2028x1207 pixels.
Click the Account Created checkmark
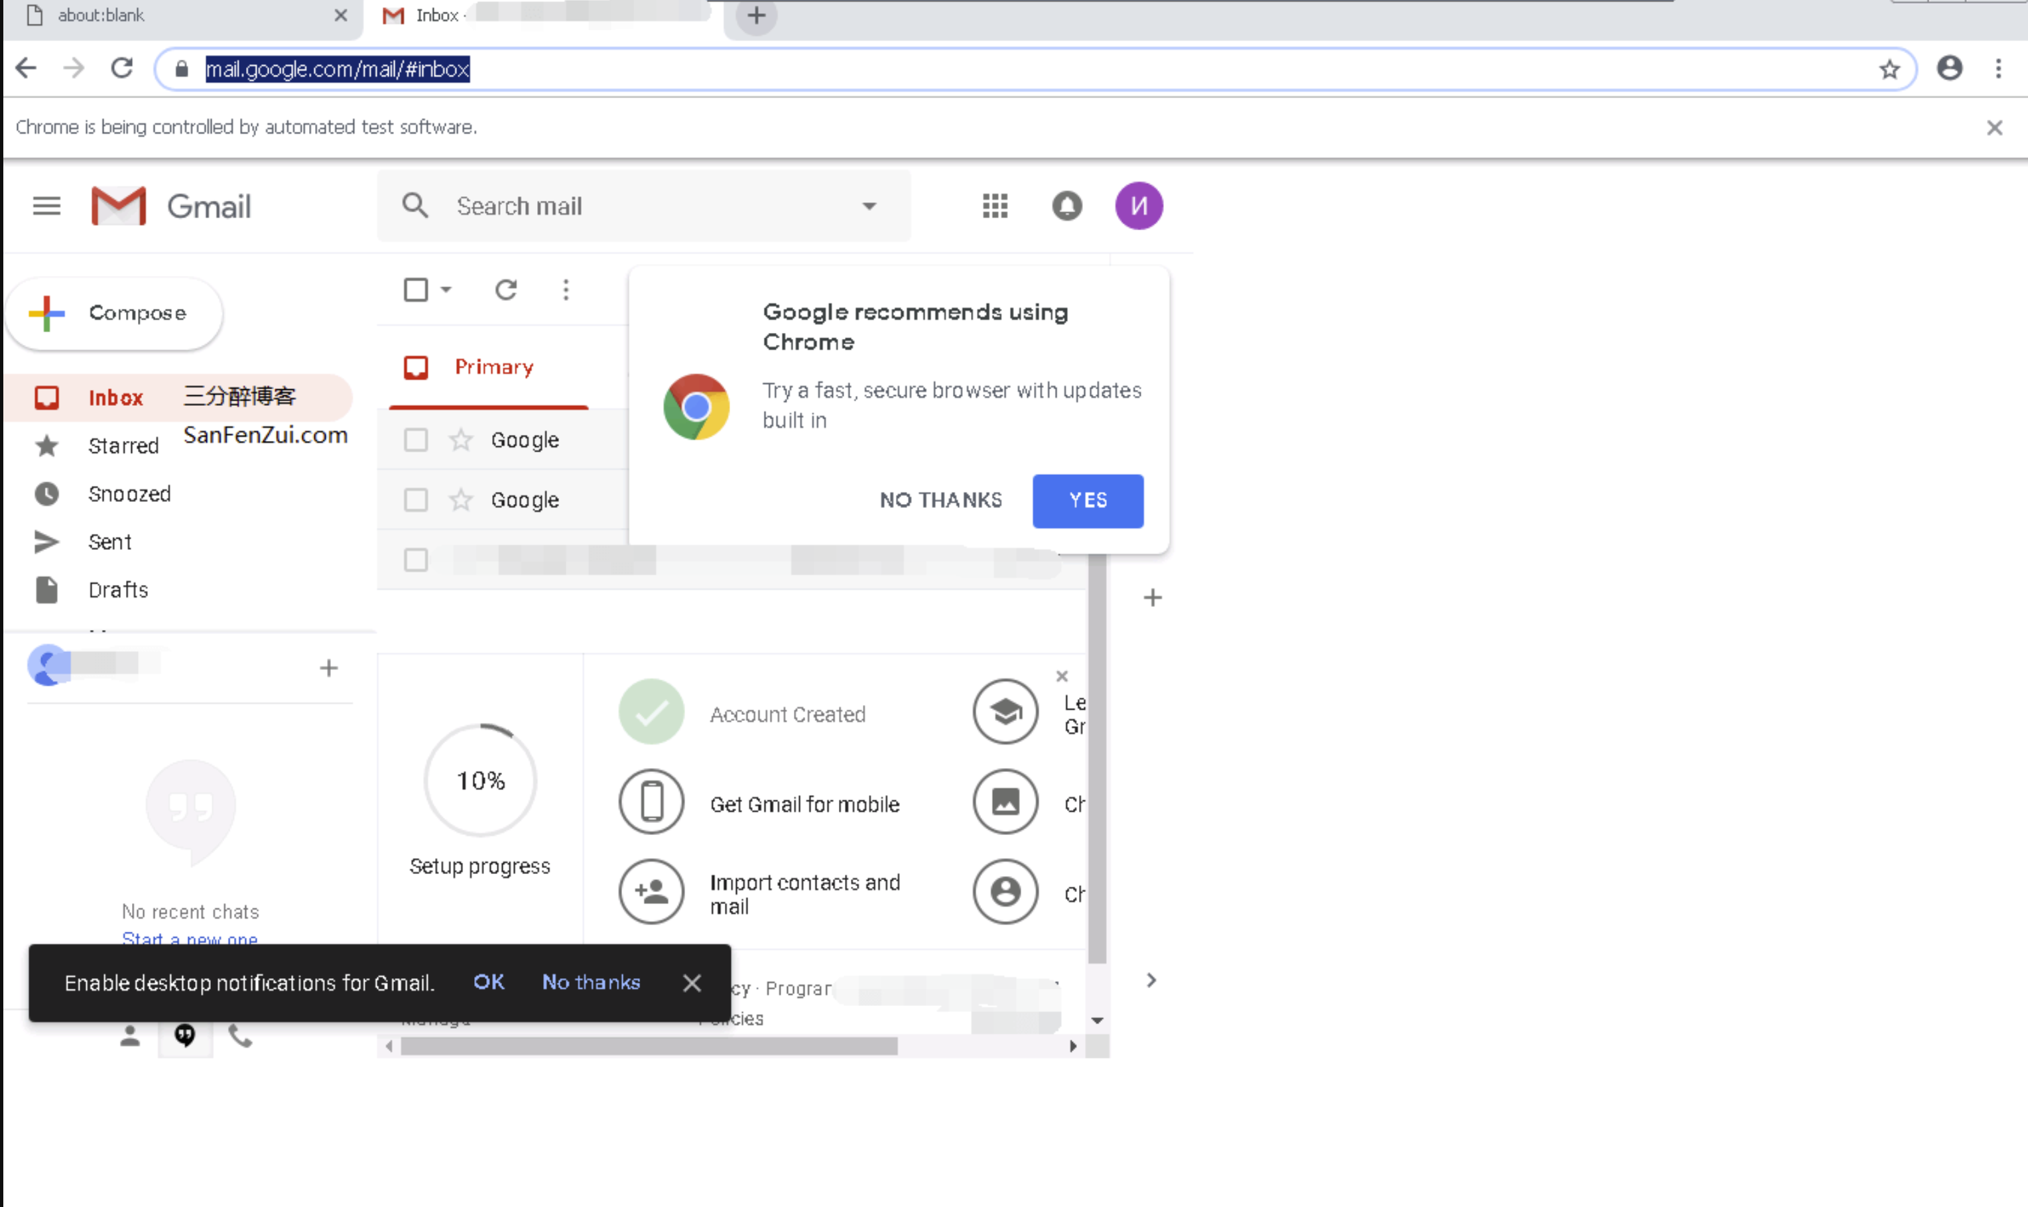pos(651,712)
